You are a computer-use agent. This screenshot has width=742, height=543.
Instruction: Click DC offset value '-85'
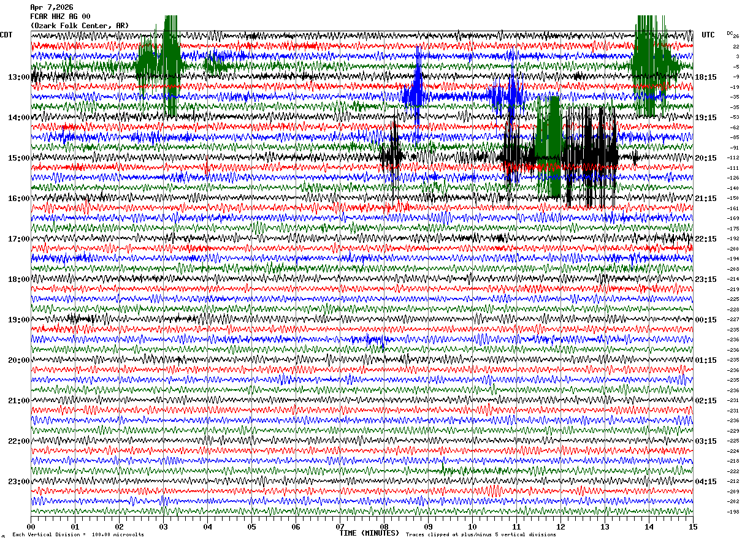coord(735,137)
